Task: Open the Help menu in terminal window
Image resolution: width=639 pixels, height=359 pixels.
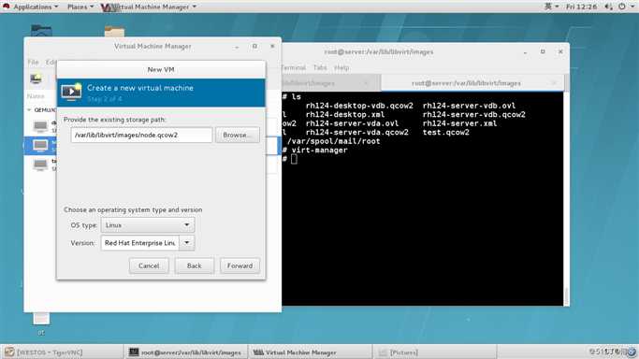Action: point(341,67)
